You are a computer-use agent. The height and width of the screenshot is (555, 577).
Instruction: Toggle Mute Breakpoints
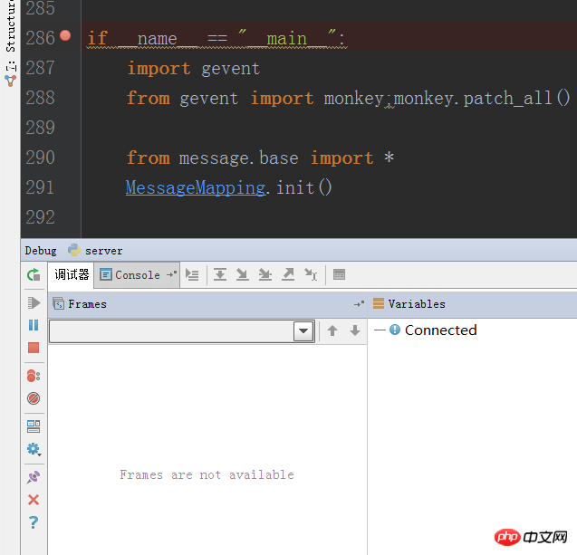click(x=34, y=398)
